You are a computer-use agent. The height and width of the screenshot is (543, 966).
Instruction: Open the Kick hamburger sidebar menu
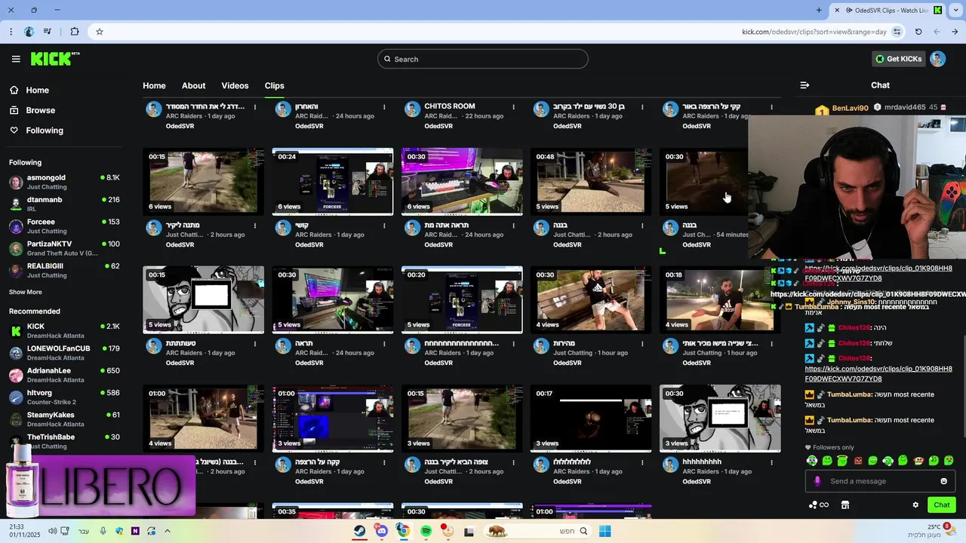click(x=16, y=59)
